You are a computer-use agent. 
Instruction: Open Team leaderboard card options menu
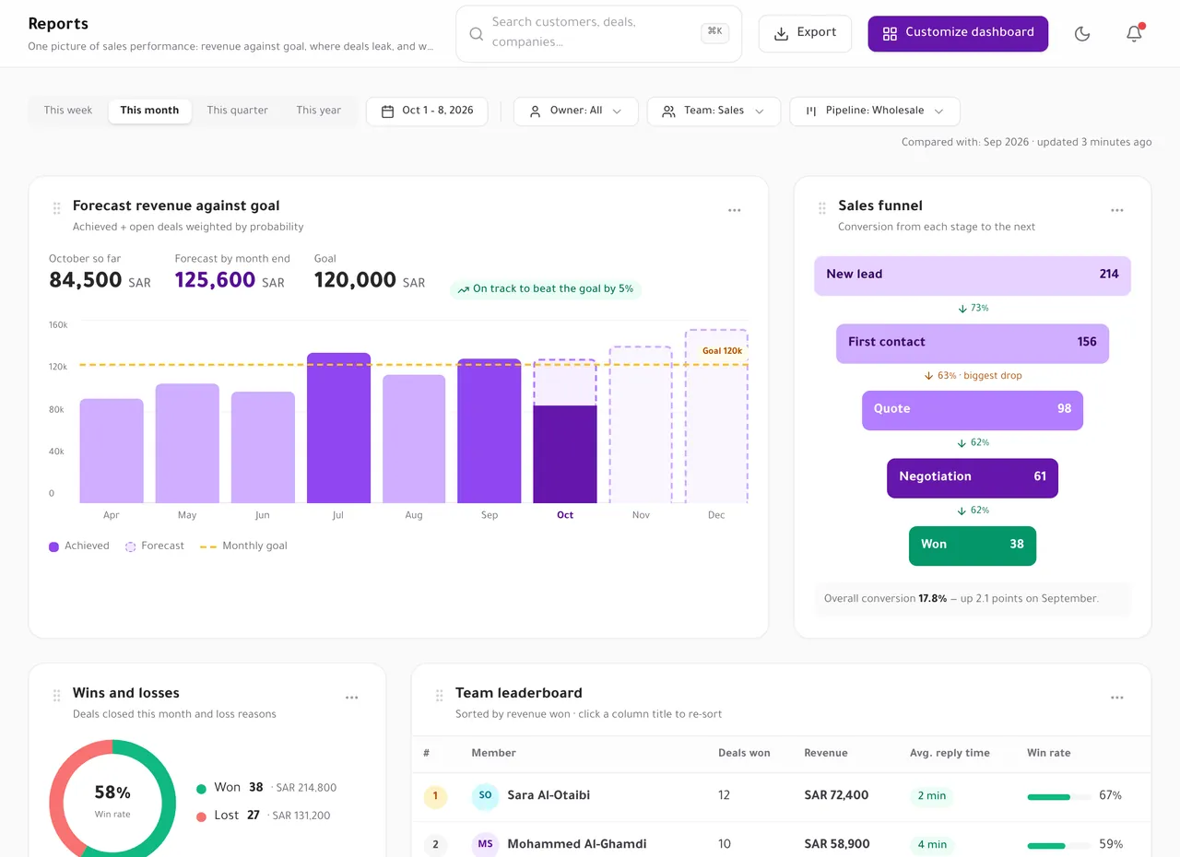[1116, 698]
